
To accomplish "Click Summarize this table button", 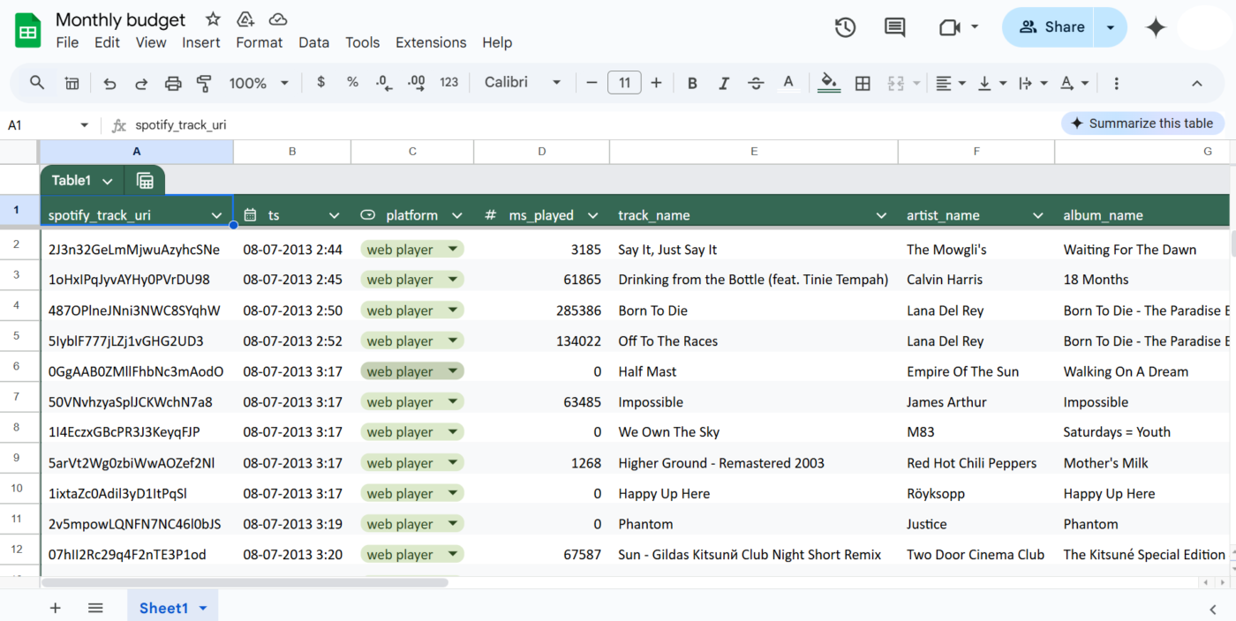I will 1142,123.
